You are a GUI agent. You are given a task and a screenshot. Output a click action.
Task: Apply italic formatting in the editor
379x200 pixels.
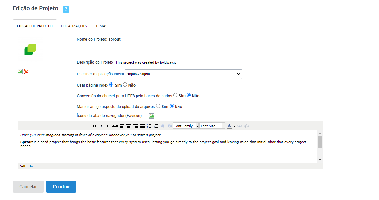point(101,126)
